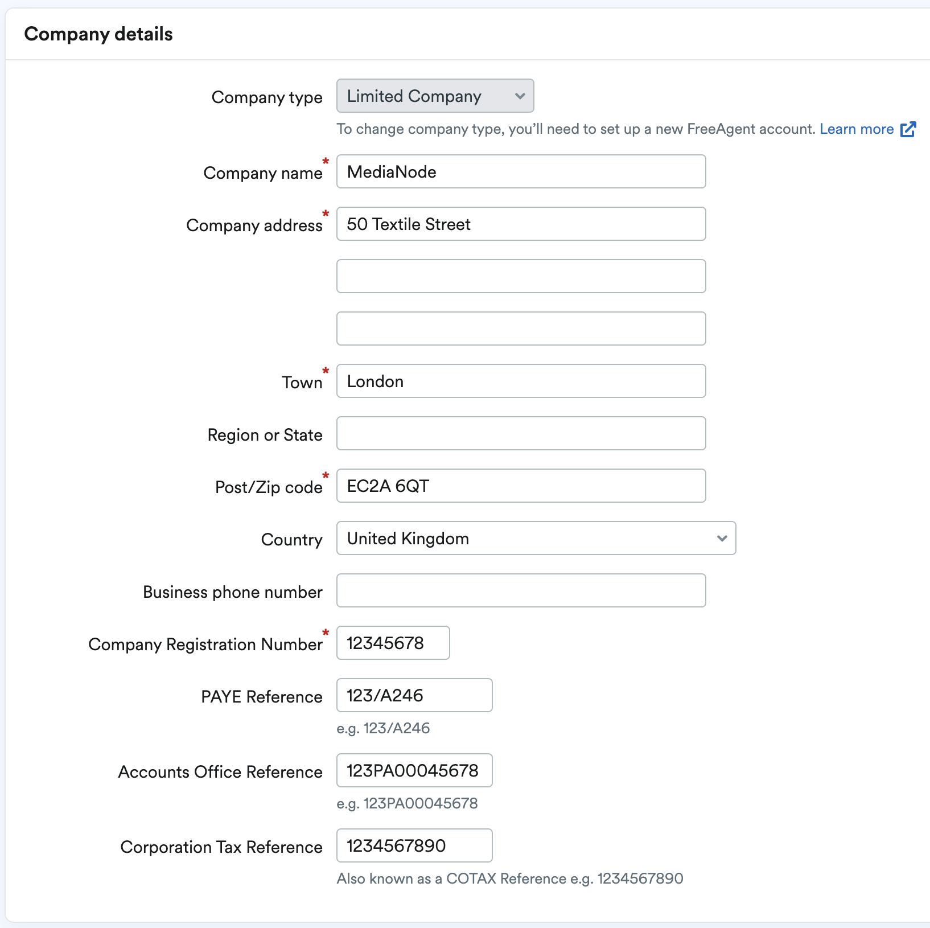Click the Company type label

coord(267,97)
